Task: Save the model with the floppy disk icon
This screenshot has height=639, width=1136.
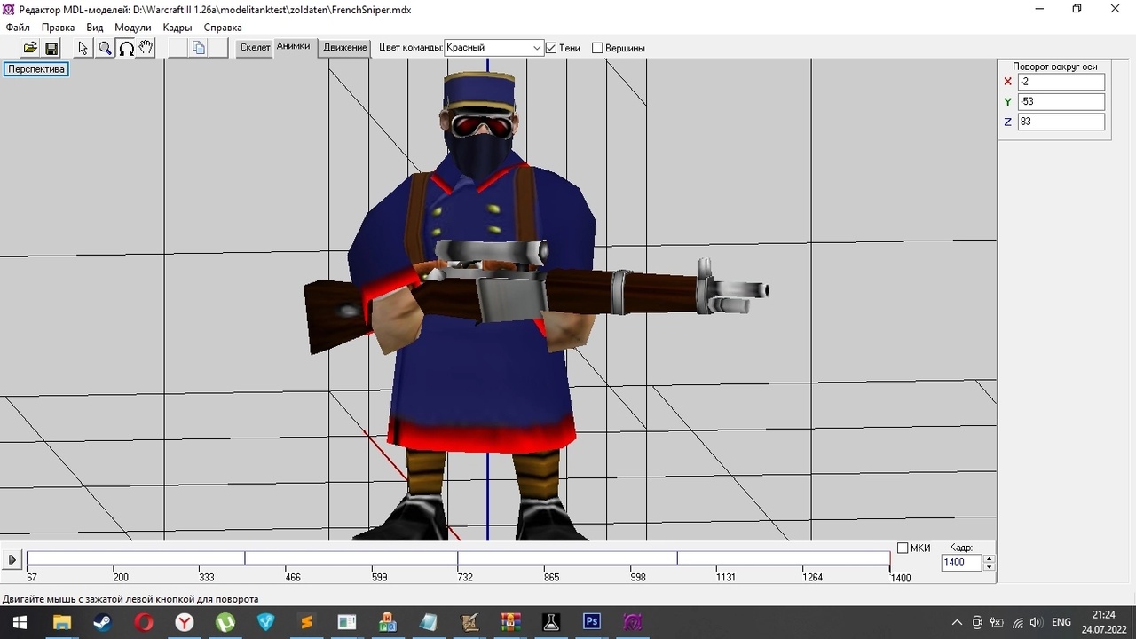Action: click(x=51, y=48)
